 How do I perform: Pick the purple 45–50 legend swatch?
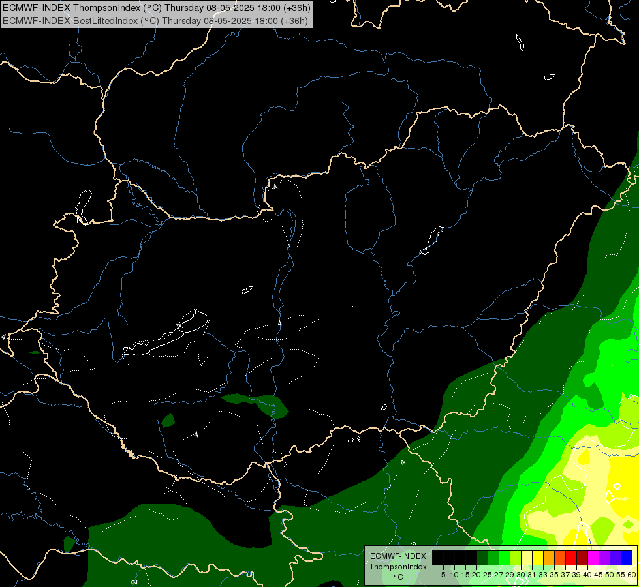coord(604,558)
